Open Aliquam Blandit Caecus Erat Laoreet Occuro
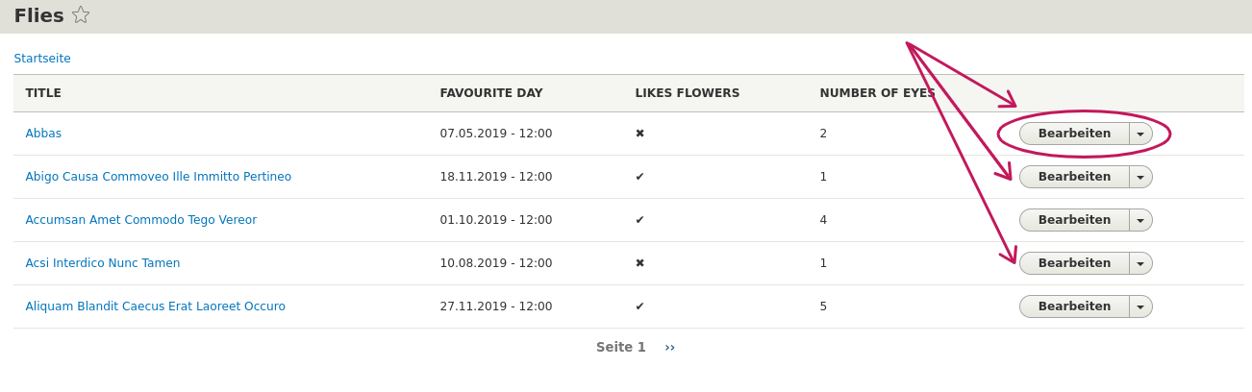This screenshot has height=392, width=1252. pyautogui.click(x=156, y=306)
